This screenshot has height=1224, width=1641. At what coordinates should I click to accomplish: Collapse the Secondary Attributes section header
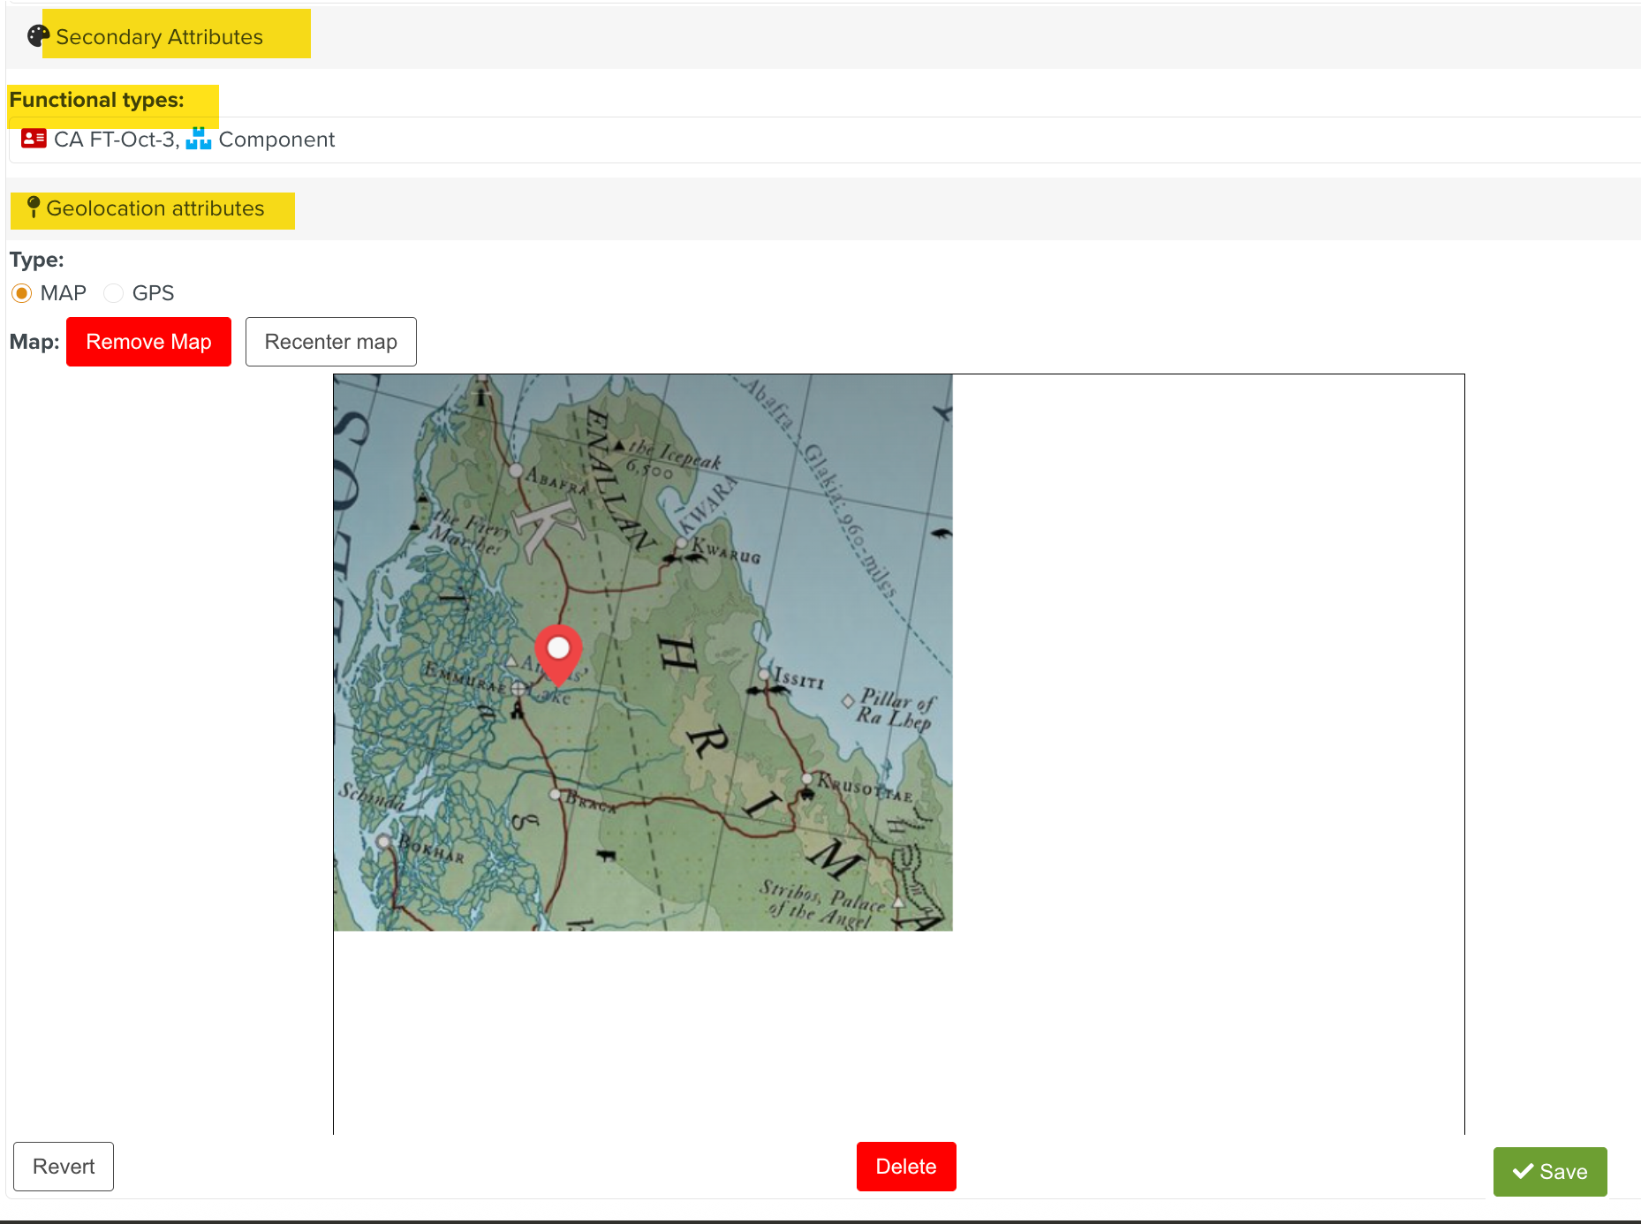click(x=159, y=36)
